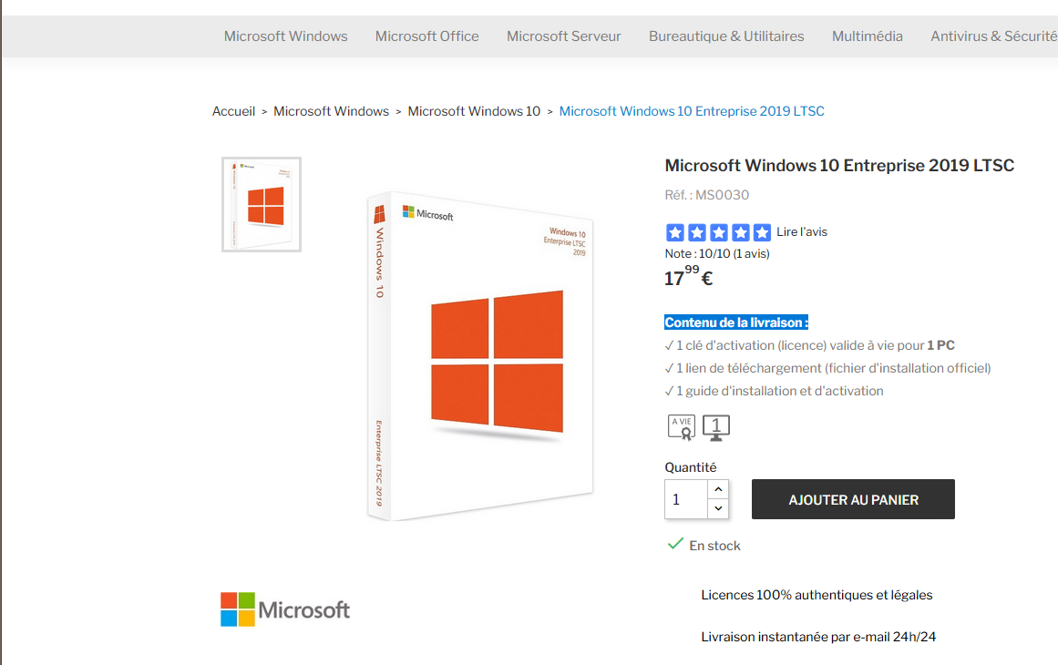The height and width of the screenshot is (665, 1058).
Task: Open Bureautique & Utilitaires menu
Action: (726, 36)
